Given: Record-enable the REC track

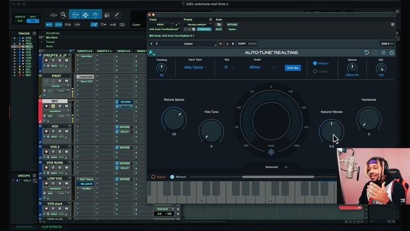Looking at the screenshot, I should tap(47, 106).
